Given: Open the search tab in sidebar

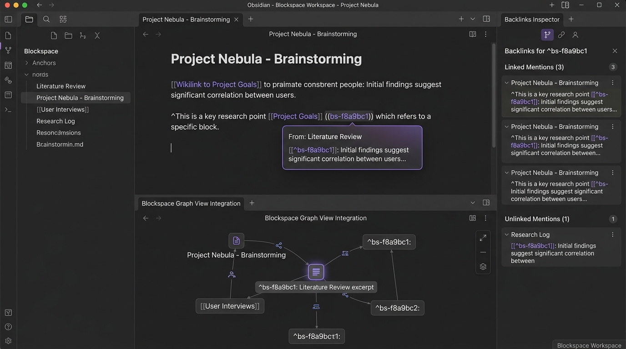Looking at the screenshot, I should [x=46, y=19].
